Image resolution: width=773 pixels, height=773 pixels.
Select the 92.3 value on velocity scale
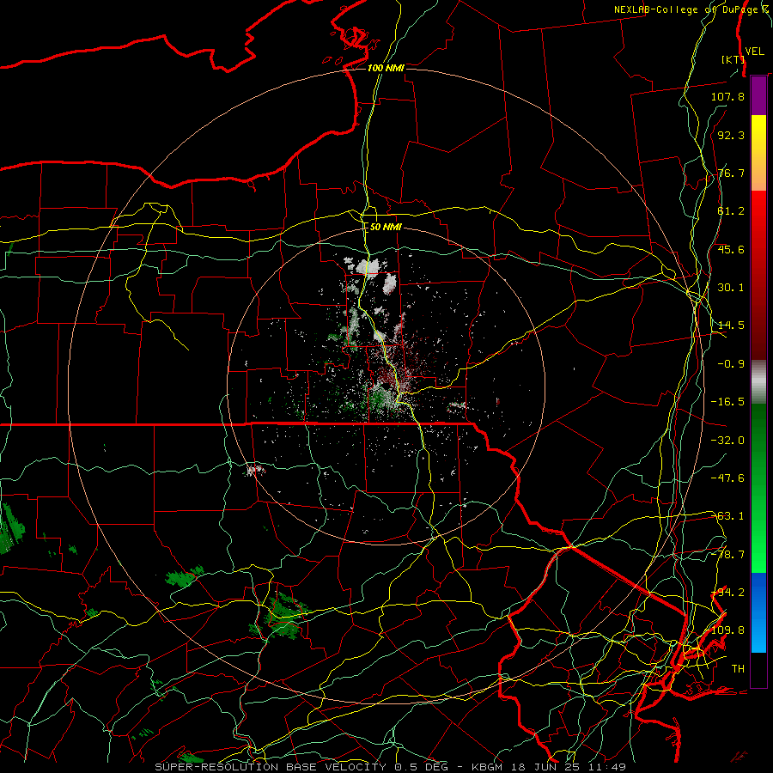(731, 135)
